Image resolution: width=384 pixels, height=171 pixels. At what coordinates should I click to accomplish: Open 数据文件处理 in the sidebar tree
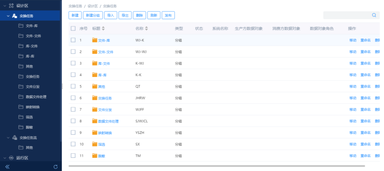pos(36,97)
